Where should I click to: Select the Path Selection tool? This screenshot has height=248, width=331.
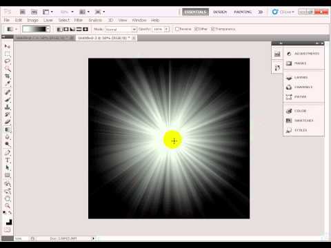8,168
